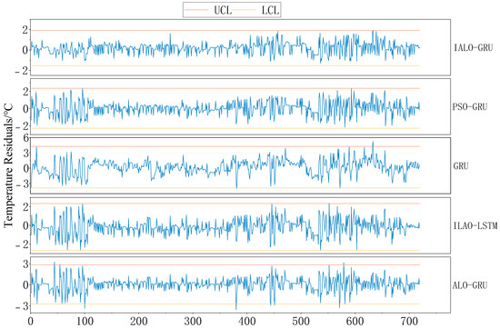Click the x-axis tick label 500

coord(301,322)
